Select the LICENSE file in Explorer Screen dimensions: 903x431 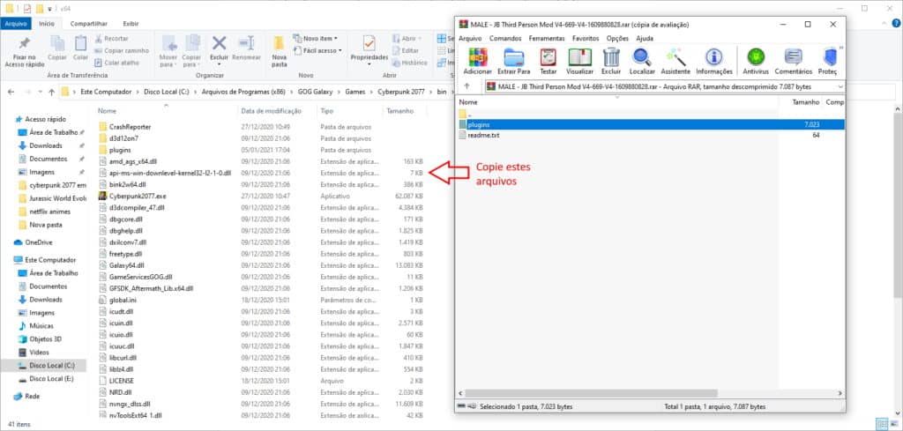(x=121, y=381)
